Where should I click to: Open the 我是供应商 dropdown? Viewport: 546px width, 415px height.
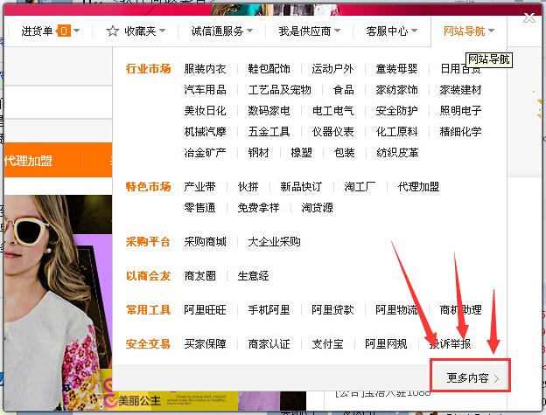pos(309,31)
